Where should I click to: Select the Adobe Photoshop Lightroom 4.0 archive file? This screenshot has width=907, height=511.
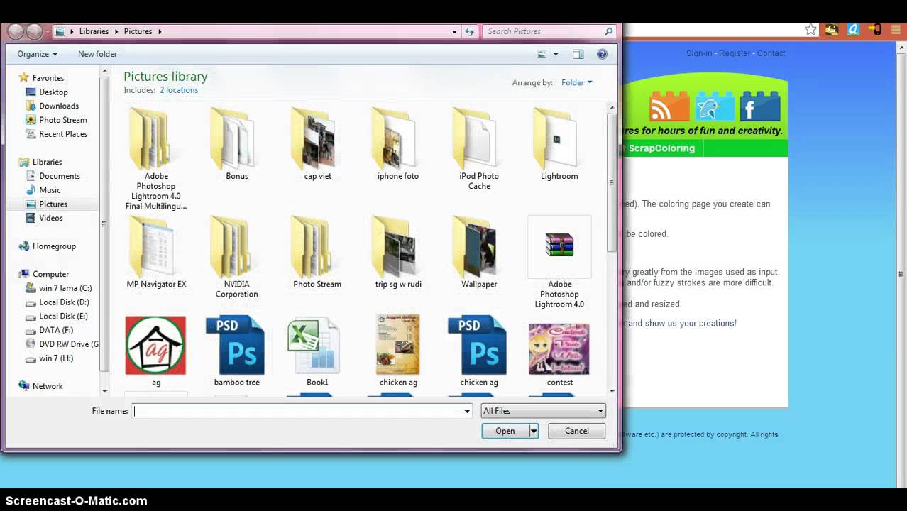(x=559, y=262)
